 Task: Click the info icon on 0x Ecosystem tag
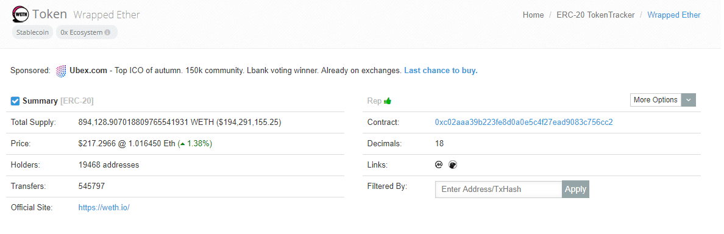[x=107, y=33]
